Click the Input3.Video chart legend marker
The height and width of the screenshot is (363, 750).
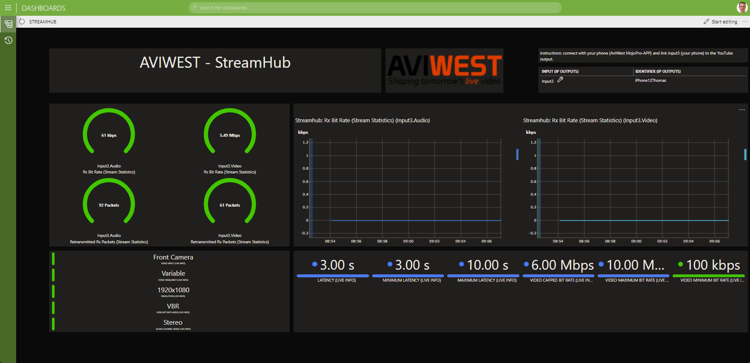tap(745, 154)
